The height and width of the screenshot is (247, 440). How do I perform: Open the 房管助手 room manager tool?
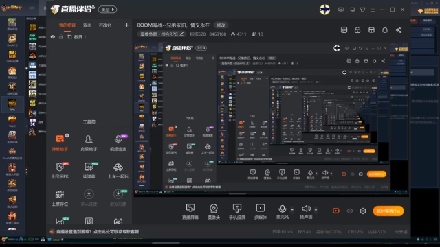pos(89,143)
